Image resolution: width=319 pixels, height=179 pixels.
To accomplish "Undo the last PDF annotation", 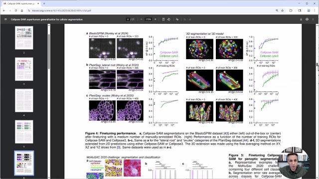I will [185, 19].
